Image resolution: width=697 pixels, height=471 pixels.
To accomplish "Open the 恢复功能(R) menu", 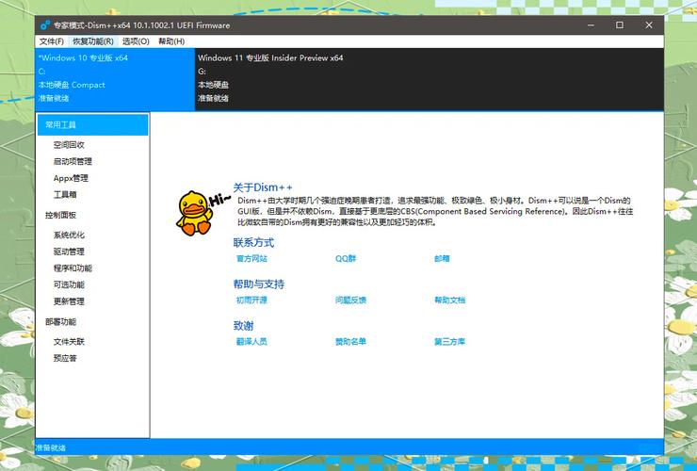I will coord(93,41).
